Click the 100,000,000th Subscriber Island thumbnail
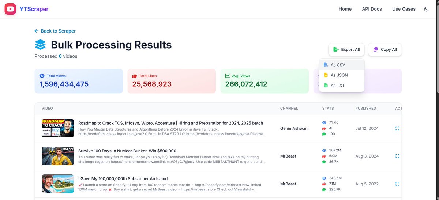This screenshot has width=439, height=200. click(58, 184)
